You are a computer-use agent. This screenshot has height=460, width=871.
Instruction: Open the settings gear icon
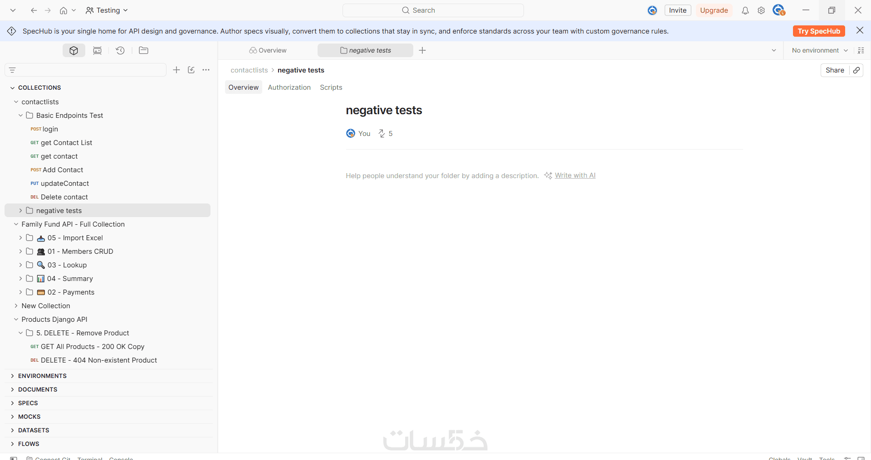[761, 10]
